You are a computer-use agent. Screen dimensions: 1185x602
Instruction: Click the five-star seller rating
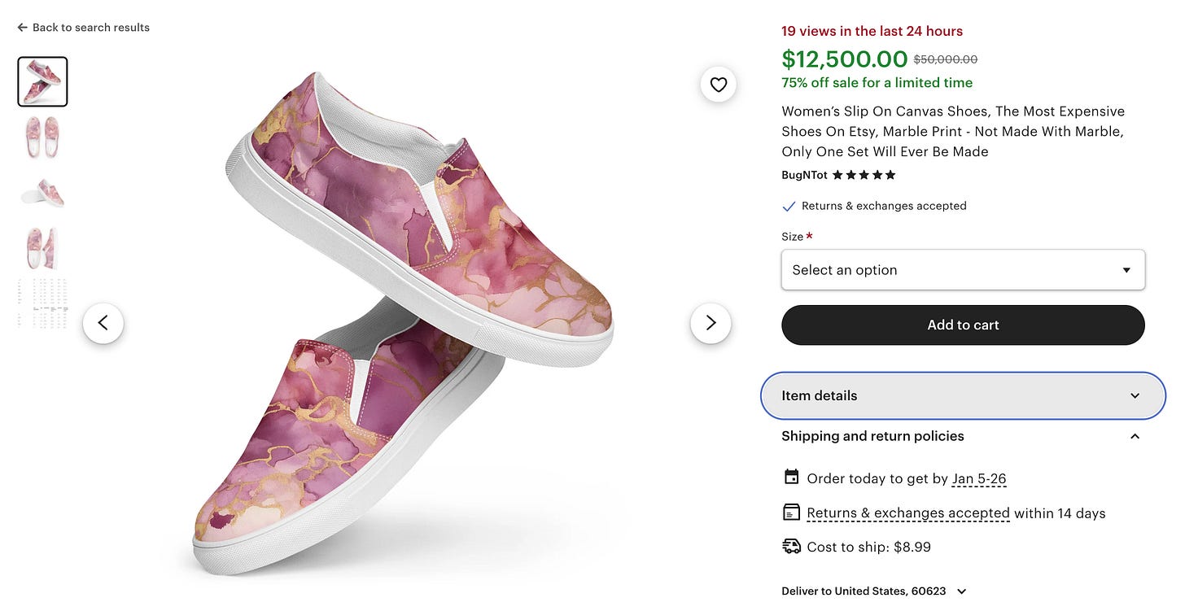tap(864, 175)
